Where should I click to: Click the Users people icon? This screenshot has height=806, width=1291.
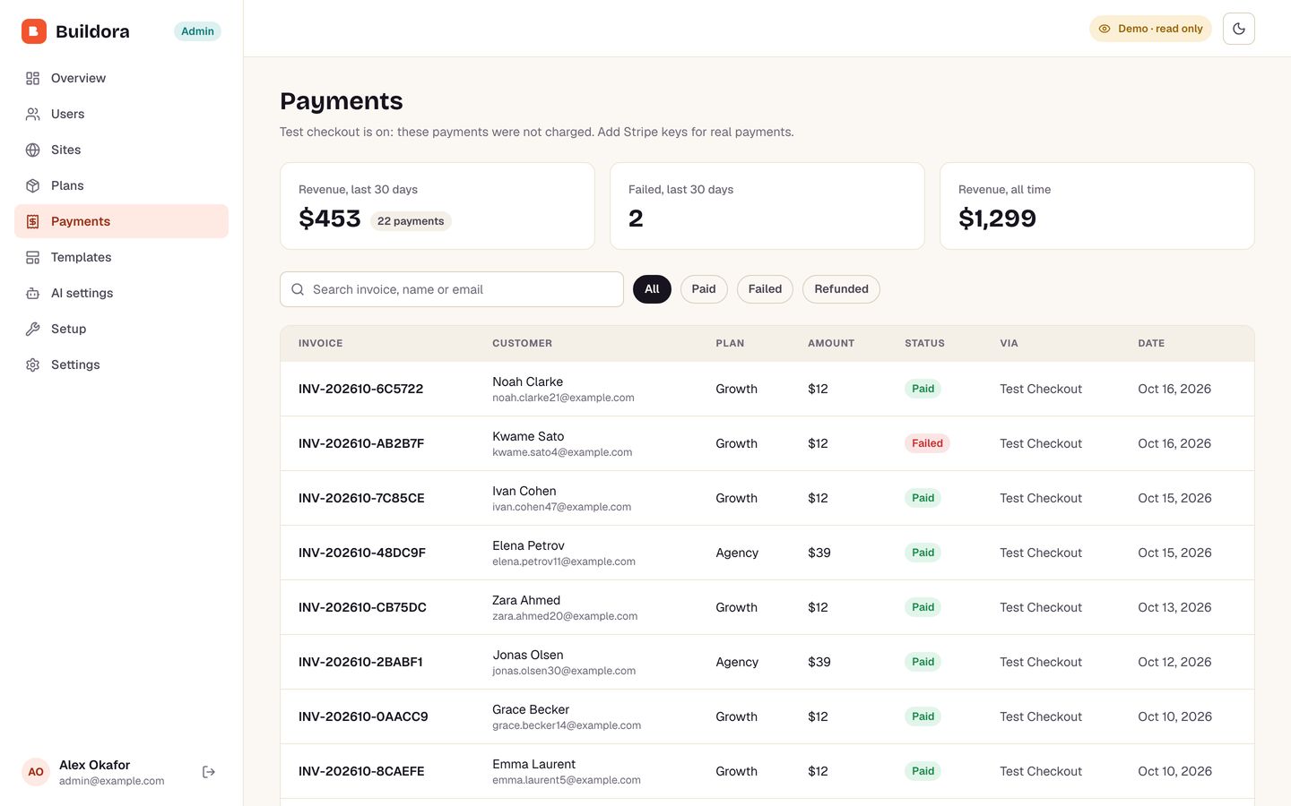pyautogui.click(x=33, y=114)
